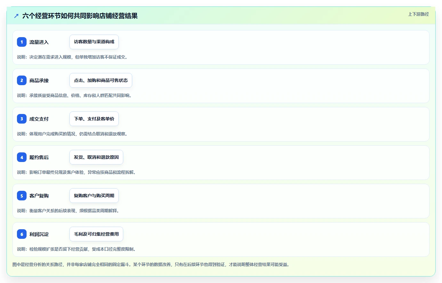
Task: Click the 客户复购 step name
Action: (x=39, y=196)
